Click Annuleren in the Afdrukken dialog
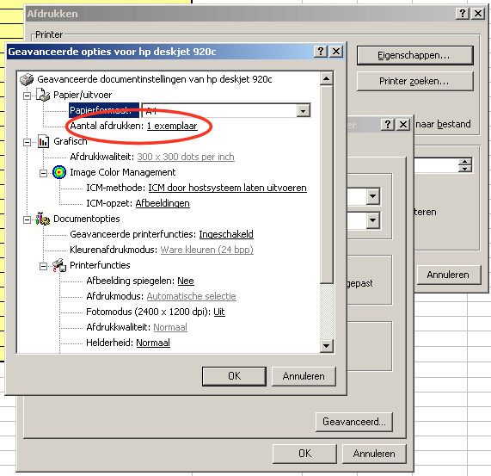The image size is (491, 476). pyautogui.click(x=448, y=275)
